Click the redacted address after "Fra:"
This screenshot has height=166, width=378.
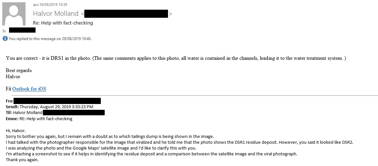point(57,101)
